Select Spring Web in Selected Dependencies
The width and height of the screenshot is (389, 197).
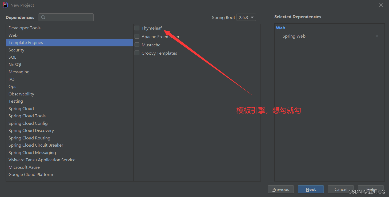[294, 36]
